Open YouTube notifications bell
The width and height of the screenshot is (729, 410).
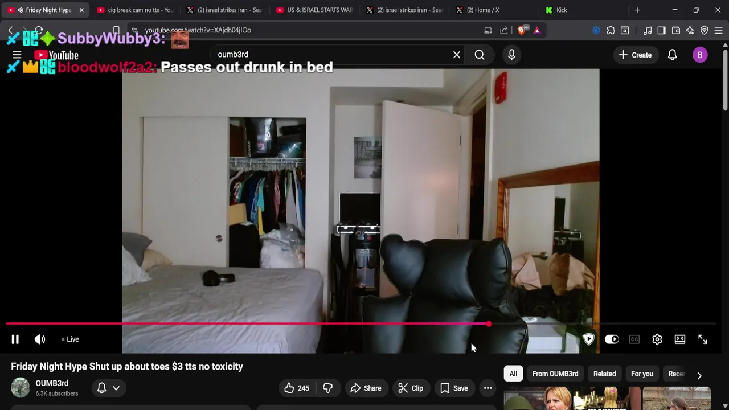tap(673, 55)
